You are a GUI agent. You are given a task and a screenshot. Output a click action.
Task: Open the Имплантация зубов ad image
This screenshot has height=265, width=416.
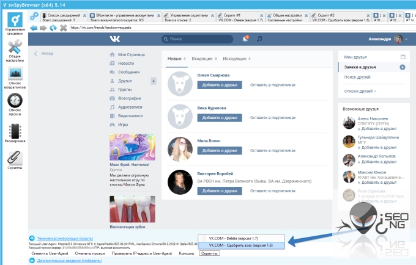coord(132,209)
